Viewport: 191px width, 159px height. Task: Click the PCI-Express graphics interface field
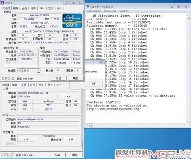coord(48,136)
